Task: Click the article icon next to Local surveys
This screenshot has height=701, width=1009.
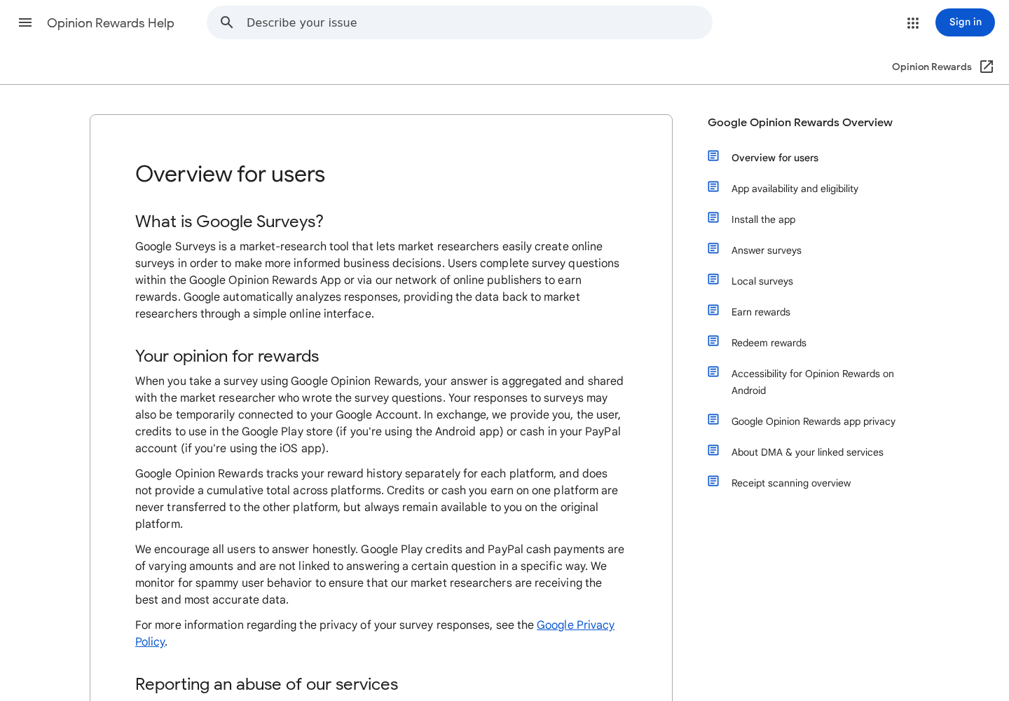Action: click(x=713, y=279)
